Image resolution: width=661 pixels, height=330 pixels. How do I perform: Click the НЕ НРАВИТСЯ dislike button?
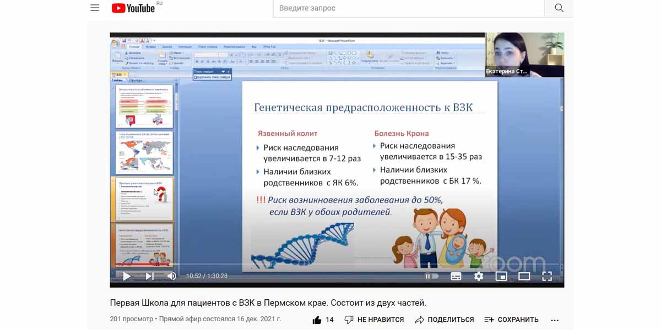374,320
